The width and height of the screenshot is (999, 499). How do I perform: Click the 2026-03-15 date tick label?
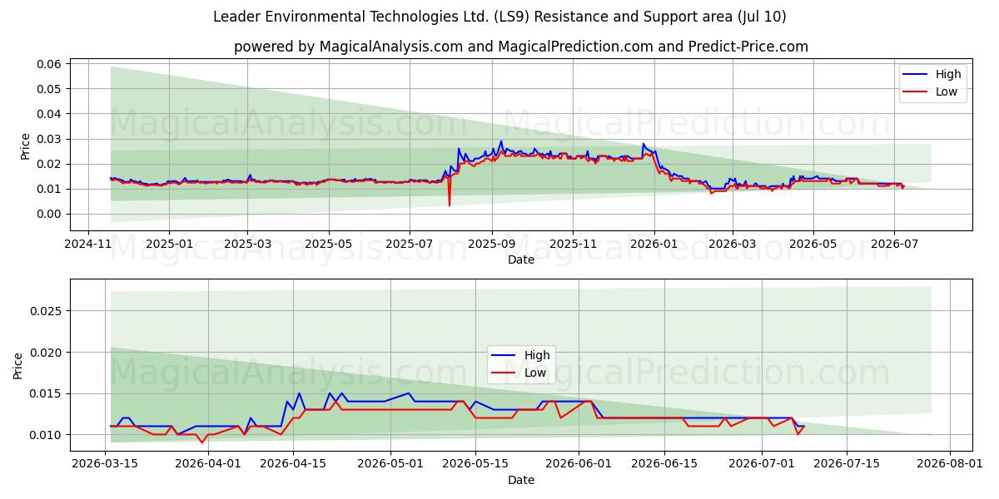pyautogui.click(x=105, y=465)
